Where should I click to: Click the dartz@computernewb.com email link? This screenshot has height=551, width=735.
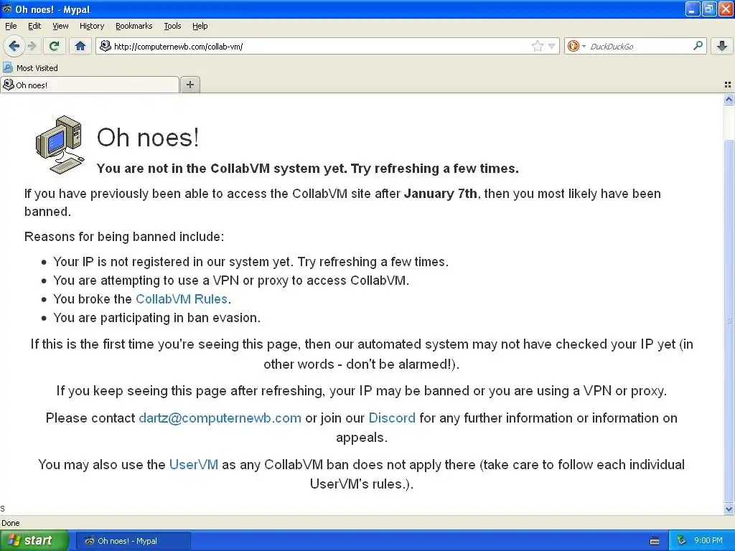[220, 418]
